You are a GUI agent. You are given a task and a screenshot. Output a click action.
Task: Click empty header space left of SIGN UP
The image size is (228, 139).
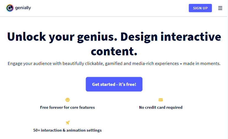110,8
